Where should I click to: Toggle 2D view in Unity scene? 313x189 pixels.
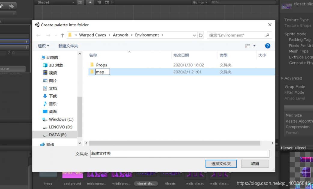click(x=80, y=2)
